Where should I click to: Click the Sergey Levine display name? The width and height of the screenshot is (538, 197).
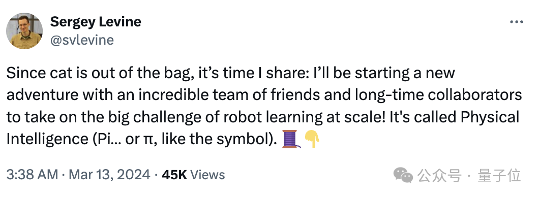click(96, 22)
